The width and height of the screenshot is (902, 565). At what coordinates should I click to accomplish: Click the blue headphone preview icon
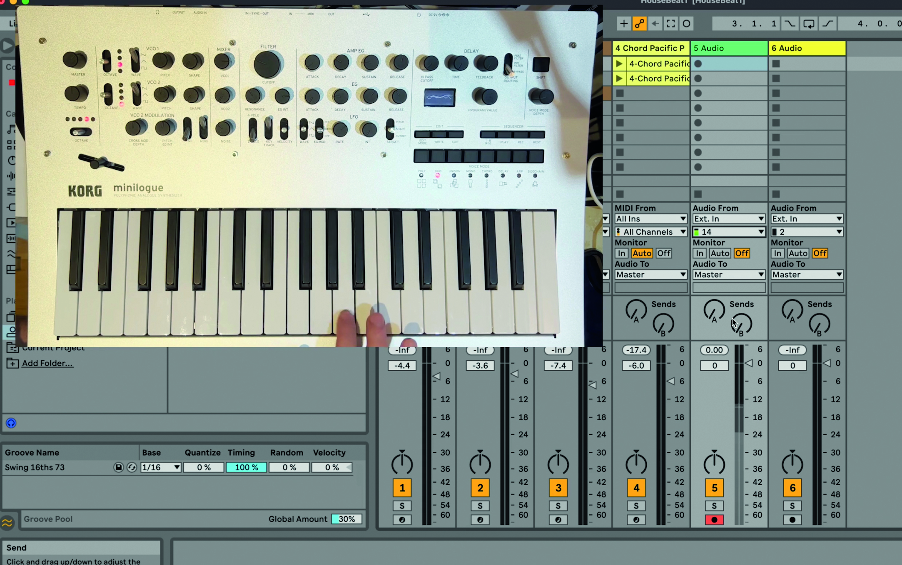pyautogui.click(x=11, y=423)
